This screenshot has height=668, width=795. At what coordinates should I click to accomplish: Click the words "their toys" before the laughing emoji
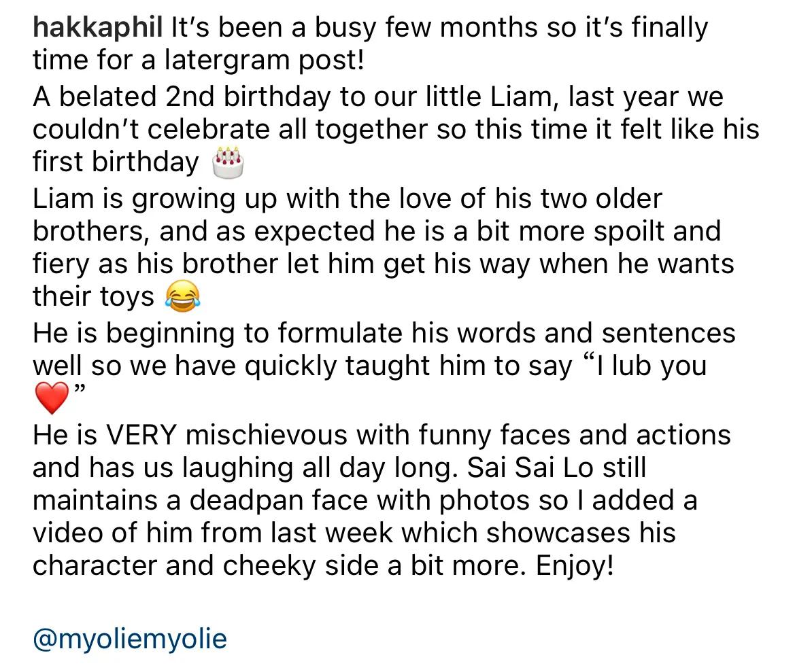[94, 298]
